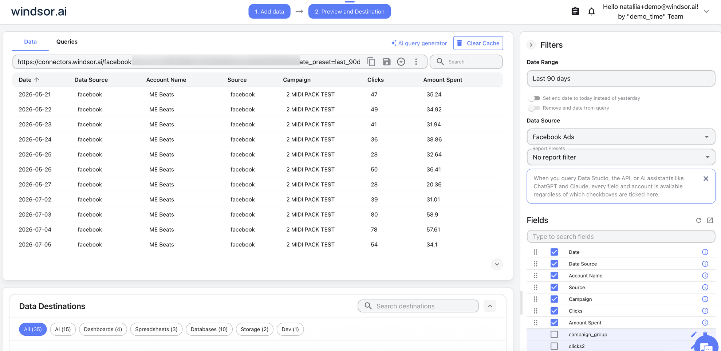Open the Facebook Ads data source dropdown
The height and width of the screenshot is (351, 721).
coord(621,137)
